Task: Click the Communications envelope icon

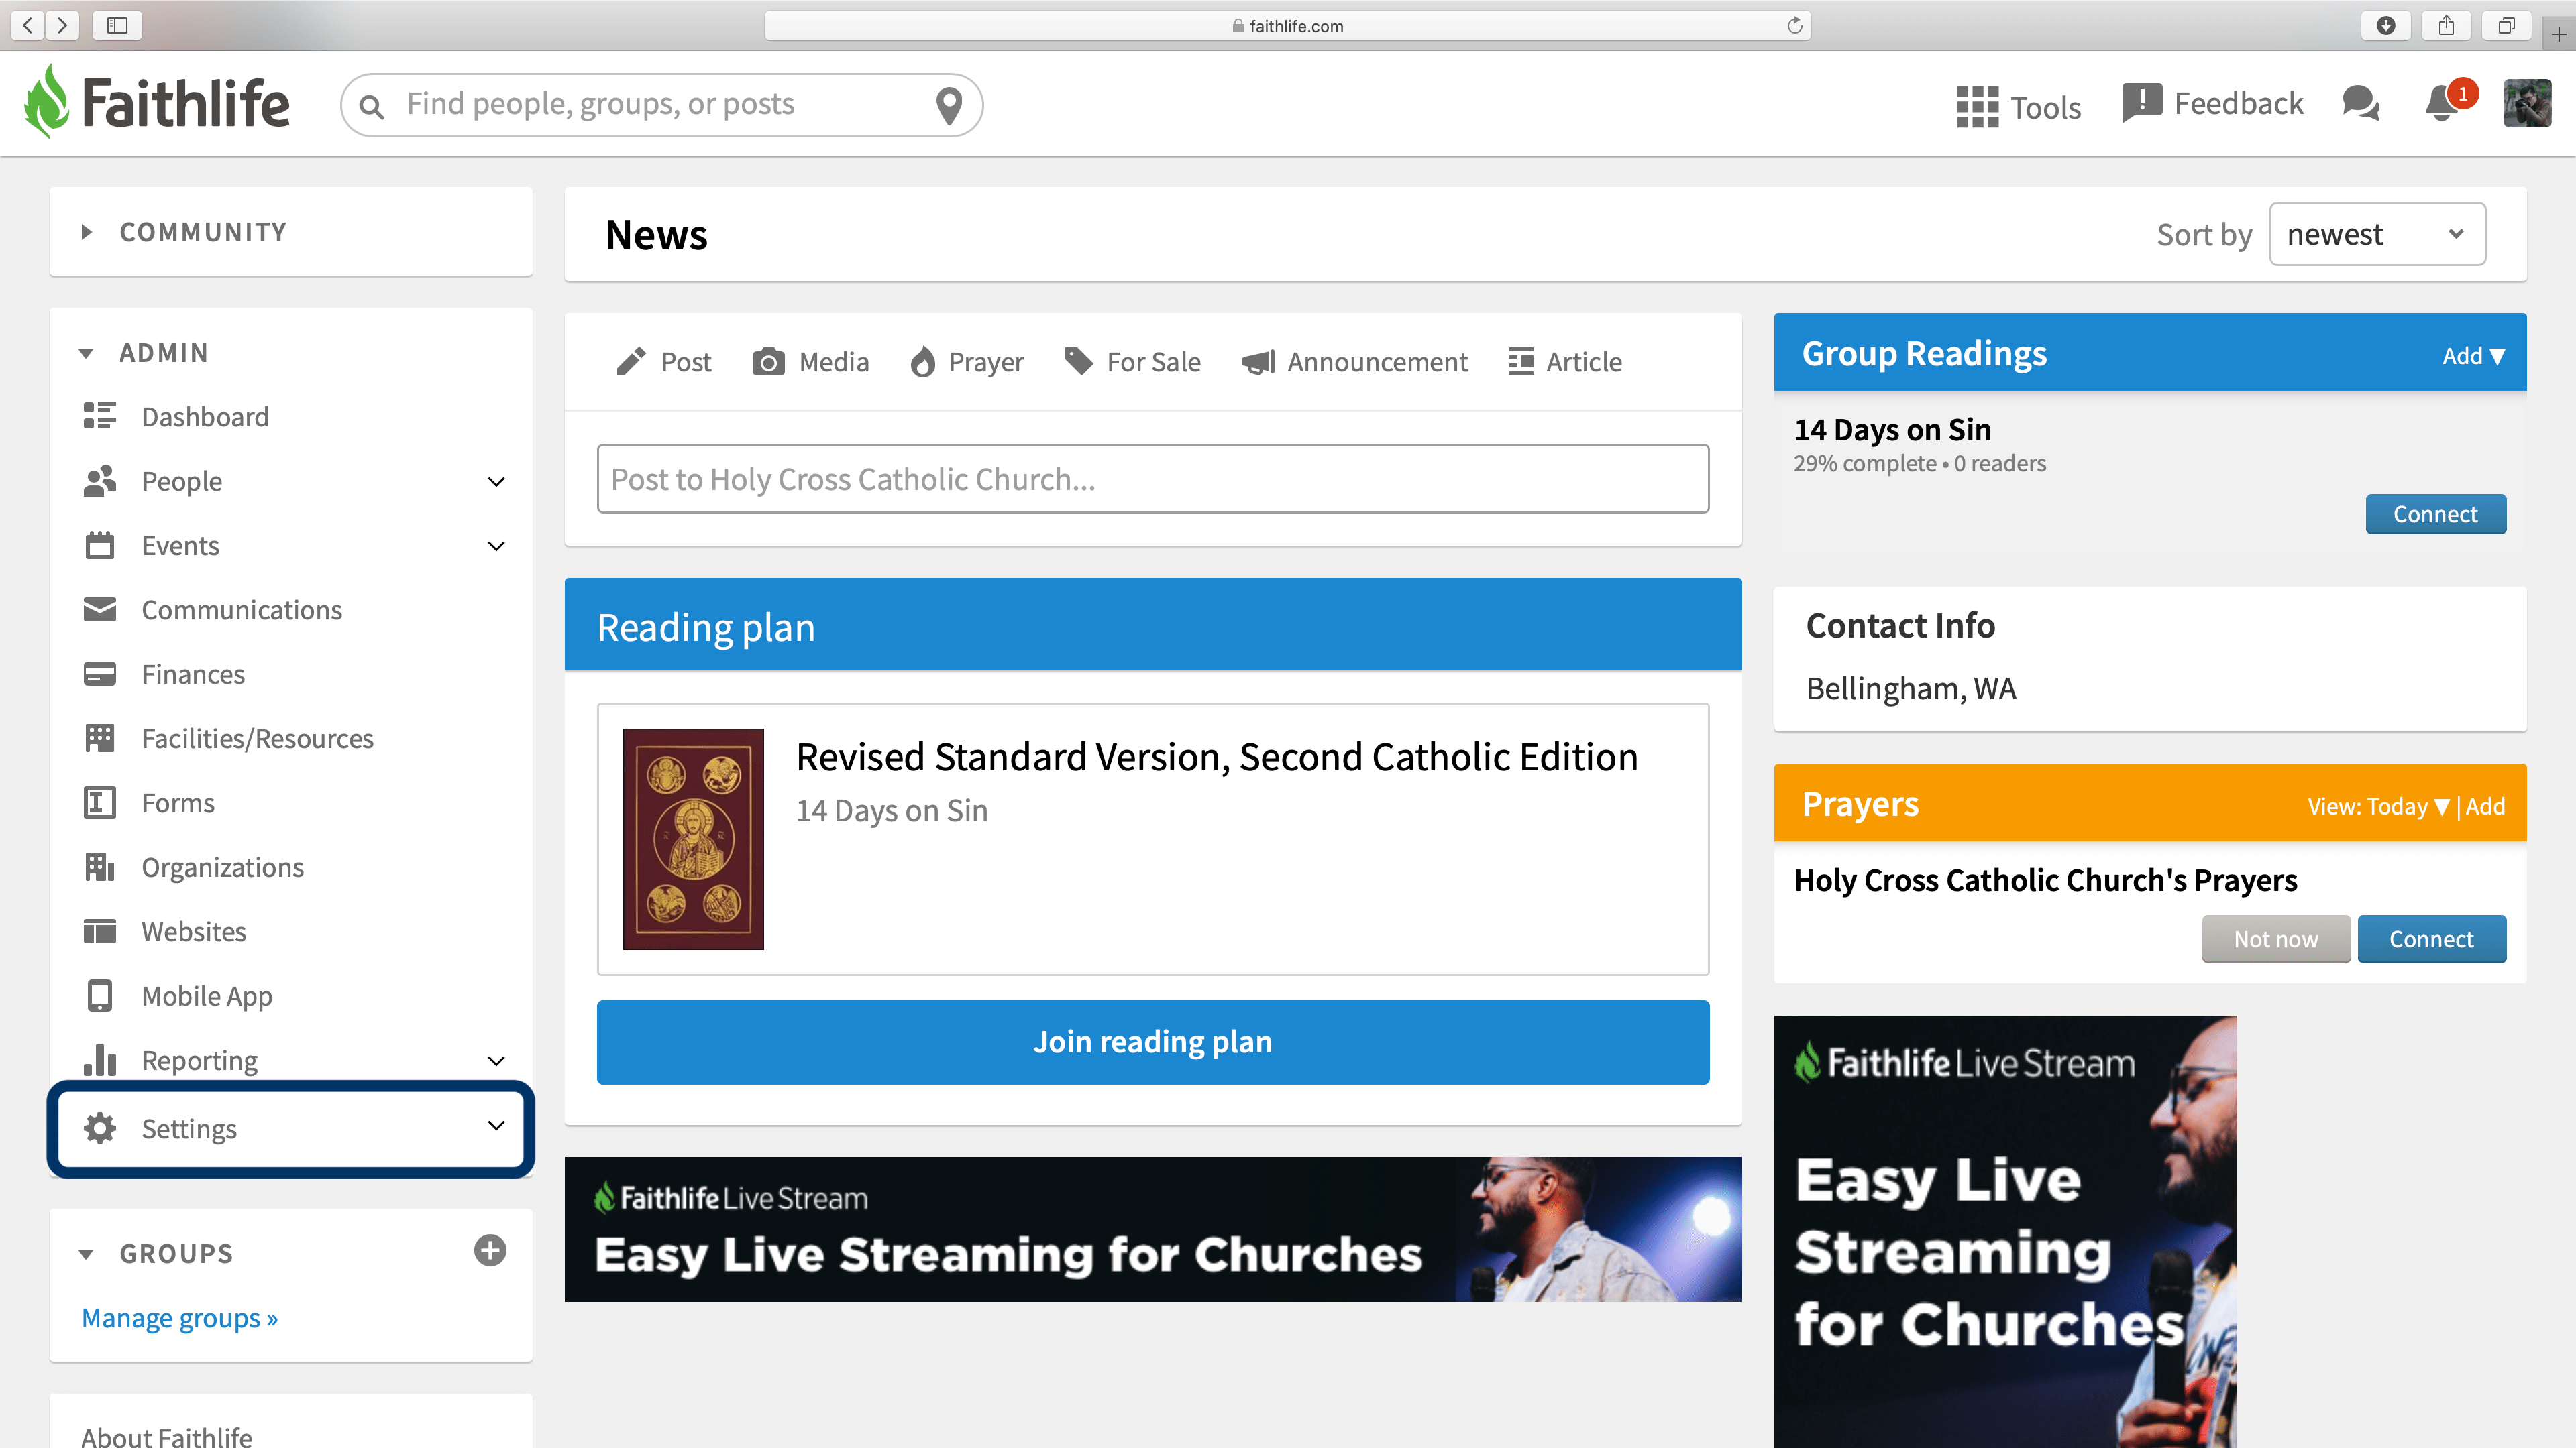Action: [100, 609]
